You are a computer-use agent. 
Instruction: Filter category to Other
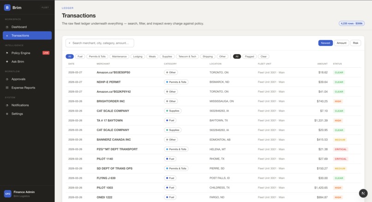[222, 56]
